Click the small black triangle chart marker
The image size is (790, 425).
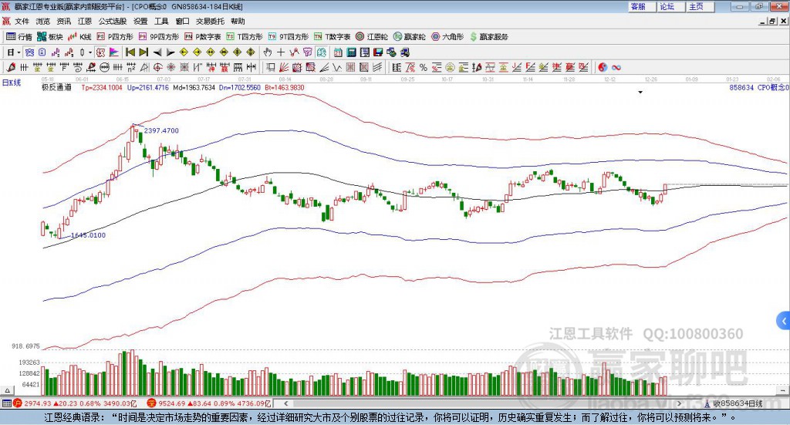pyautogui.click(x=640, y=92)
